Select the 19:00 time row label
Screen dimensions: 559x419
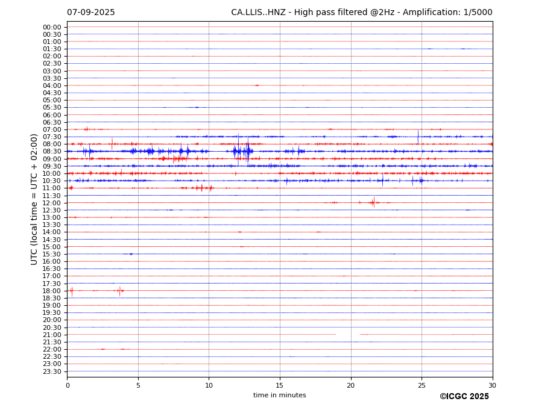pyautogui.click(x=52, y=305)
